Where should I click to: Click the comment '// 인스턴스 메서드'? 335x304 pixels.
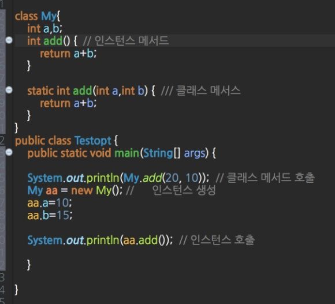click(x=126, y=40)
